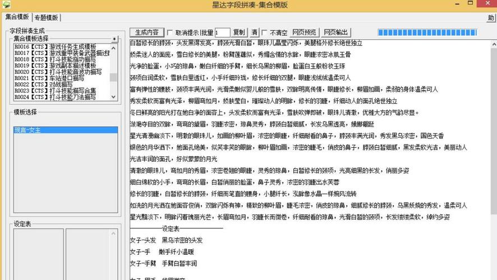Click the 网页输出 button
Screen dimensions: 497x280
point(335,32)
